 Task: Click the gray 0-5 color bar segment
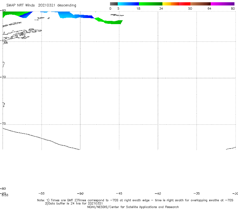point(114,4)
